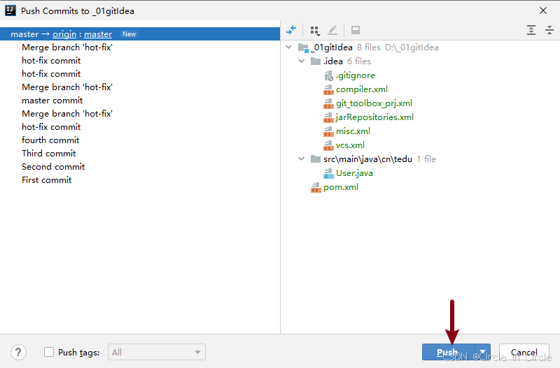Select pom.xml in the file tree

[341, 187]
